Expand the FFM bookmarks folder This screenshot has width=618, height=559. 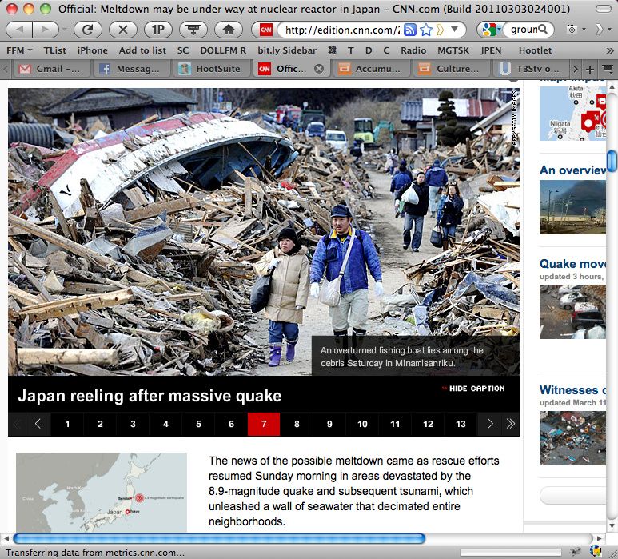(19, 50)
